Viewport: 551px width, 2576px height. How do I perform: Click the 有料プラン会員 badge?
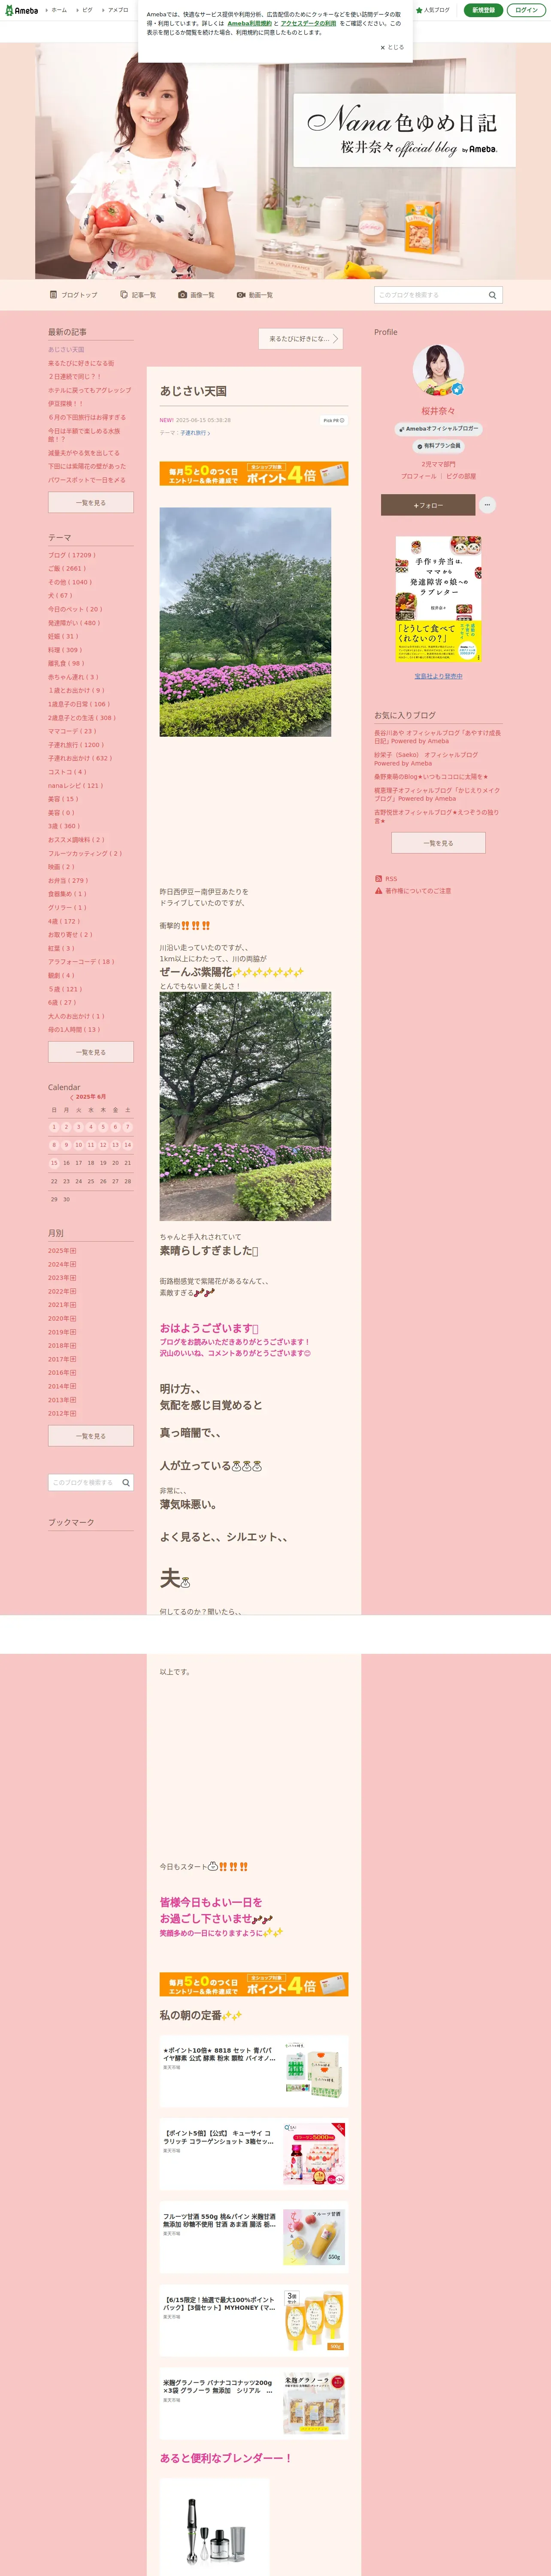coord(438,446)
